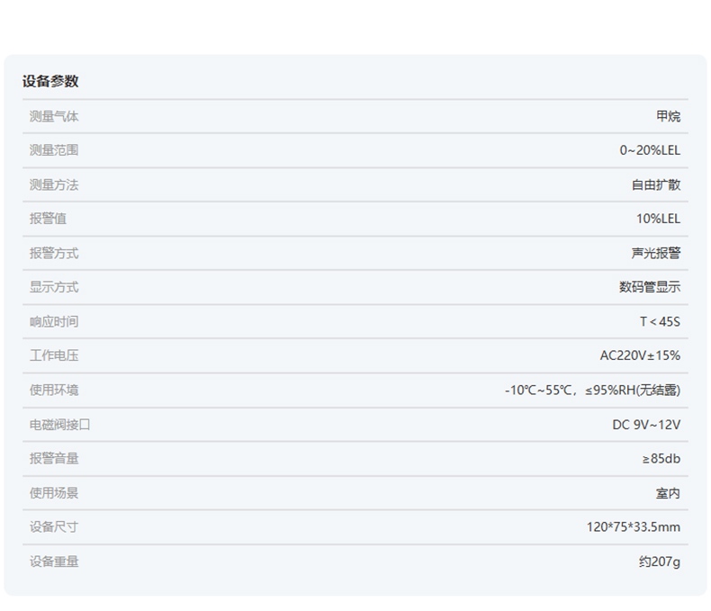Viewport: 711px width, 611px height.
Task: Click the 甲烷 value text
Action: point(668,116)
